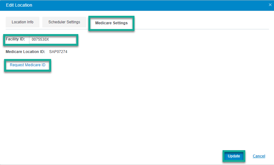Click the Edit Location dialog title

(19, 5)
